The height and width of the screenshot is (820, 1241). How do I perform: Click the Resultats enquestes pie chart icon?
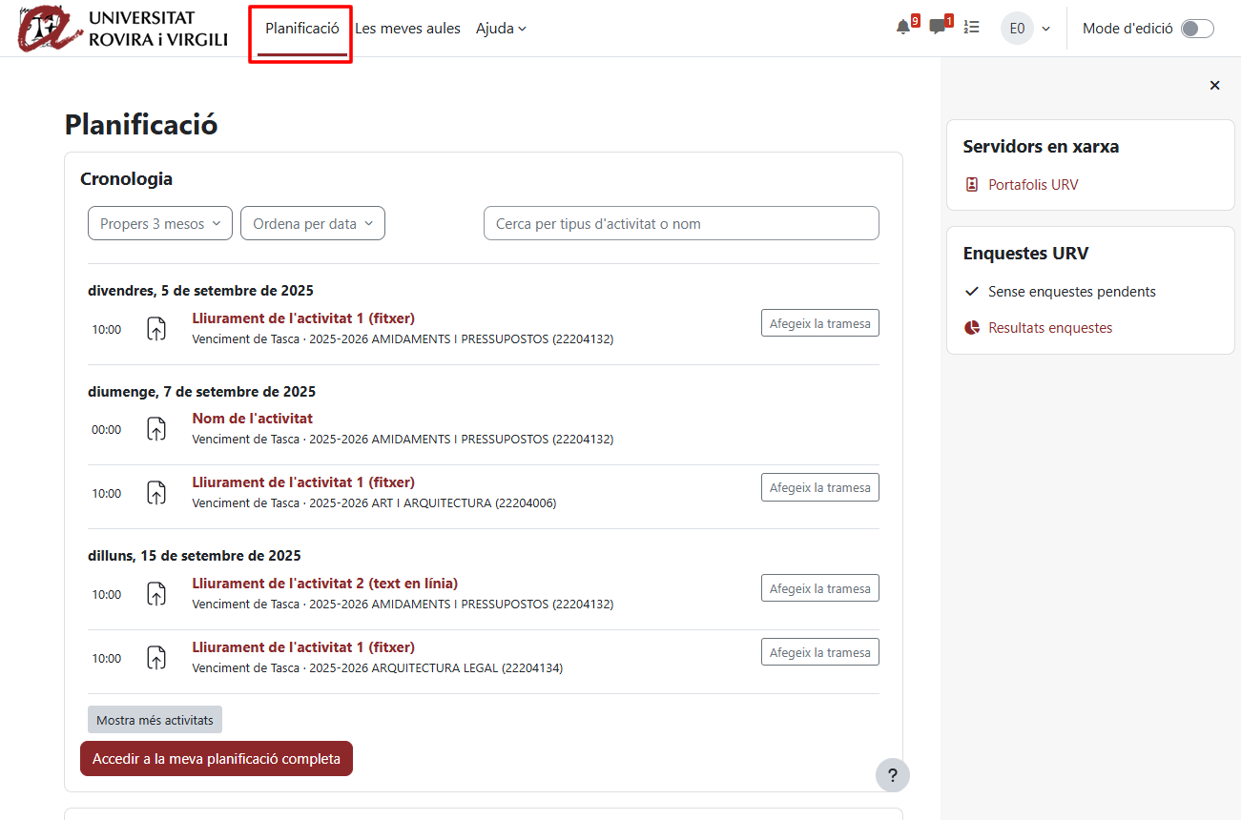(x=972, y=328)
